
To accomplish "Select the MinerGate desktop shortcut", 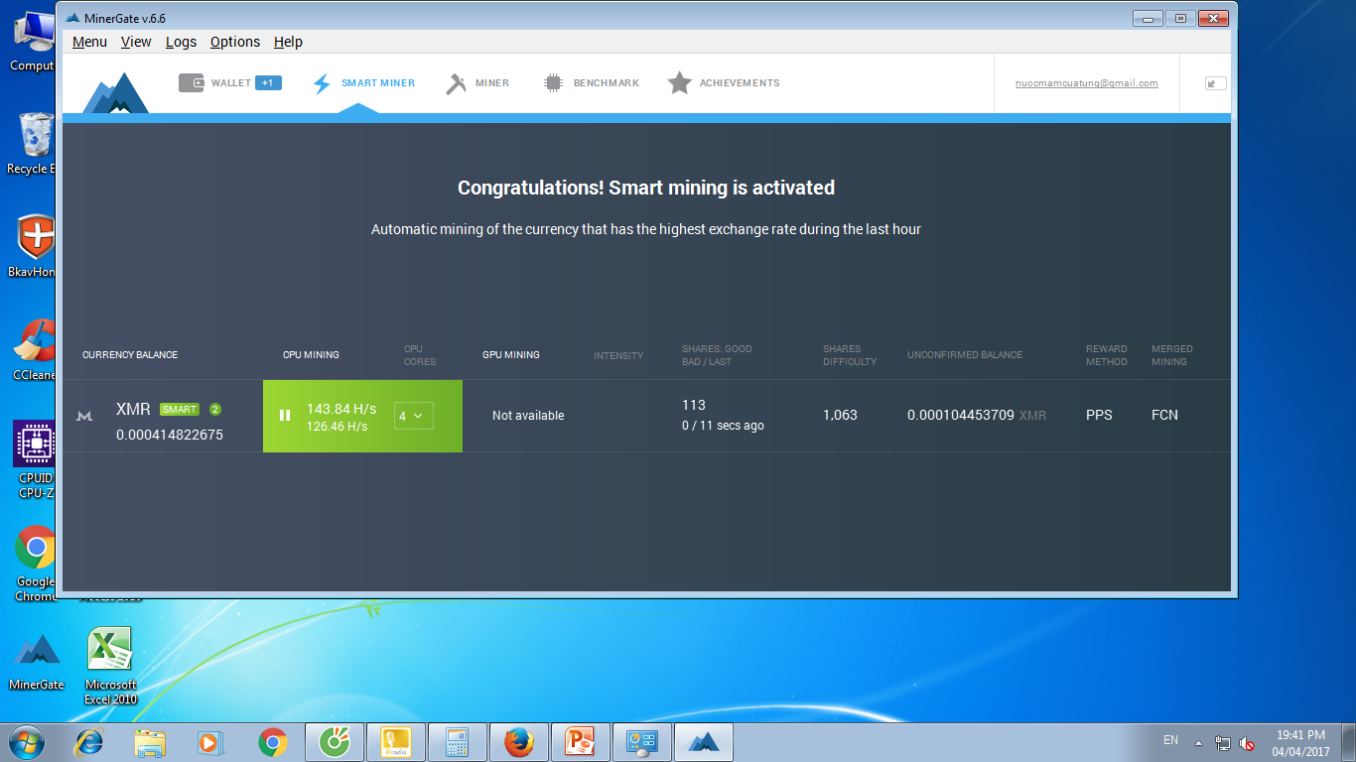I will coord(37,662).
